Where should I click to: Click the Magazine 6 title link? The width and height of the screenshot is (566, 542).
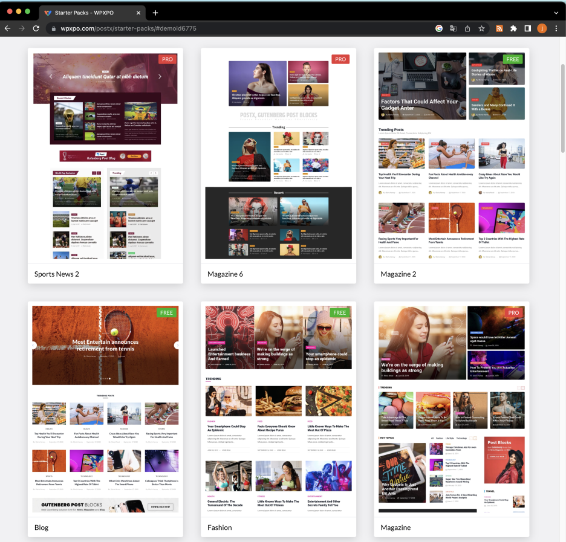pos(225,274)
